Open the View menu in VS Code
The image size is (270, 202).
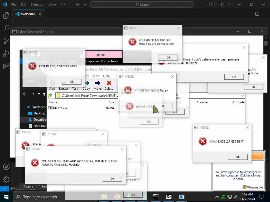pos(52,5)
